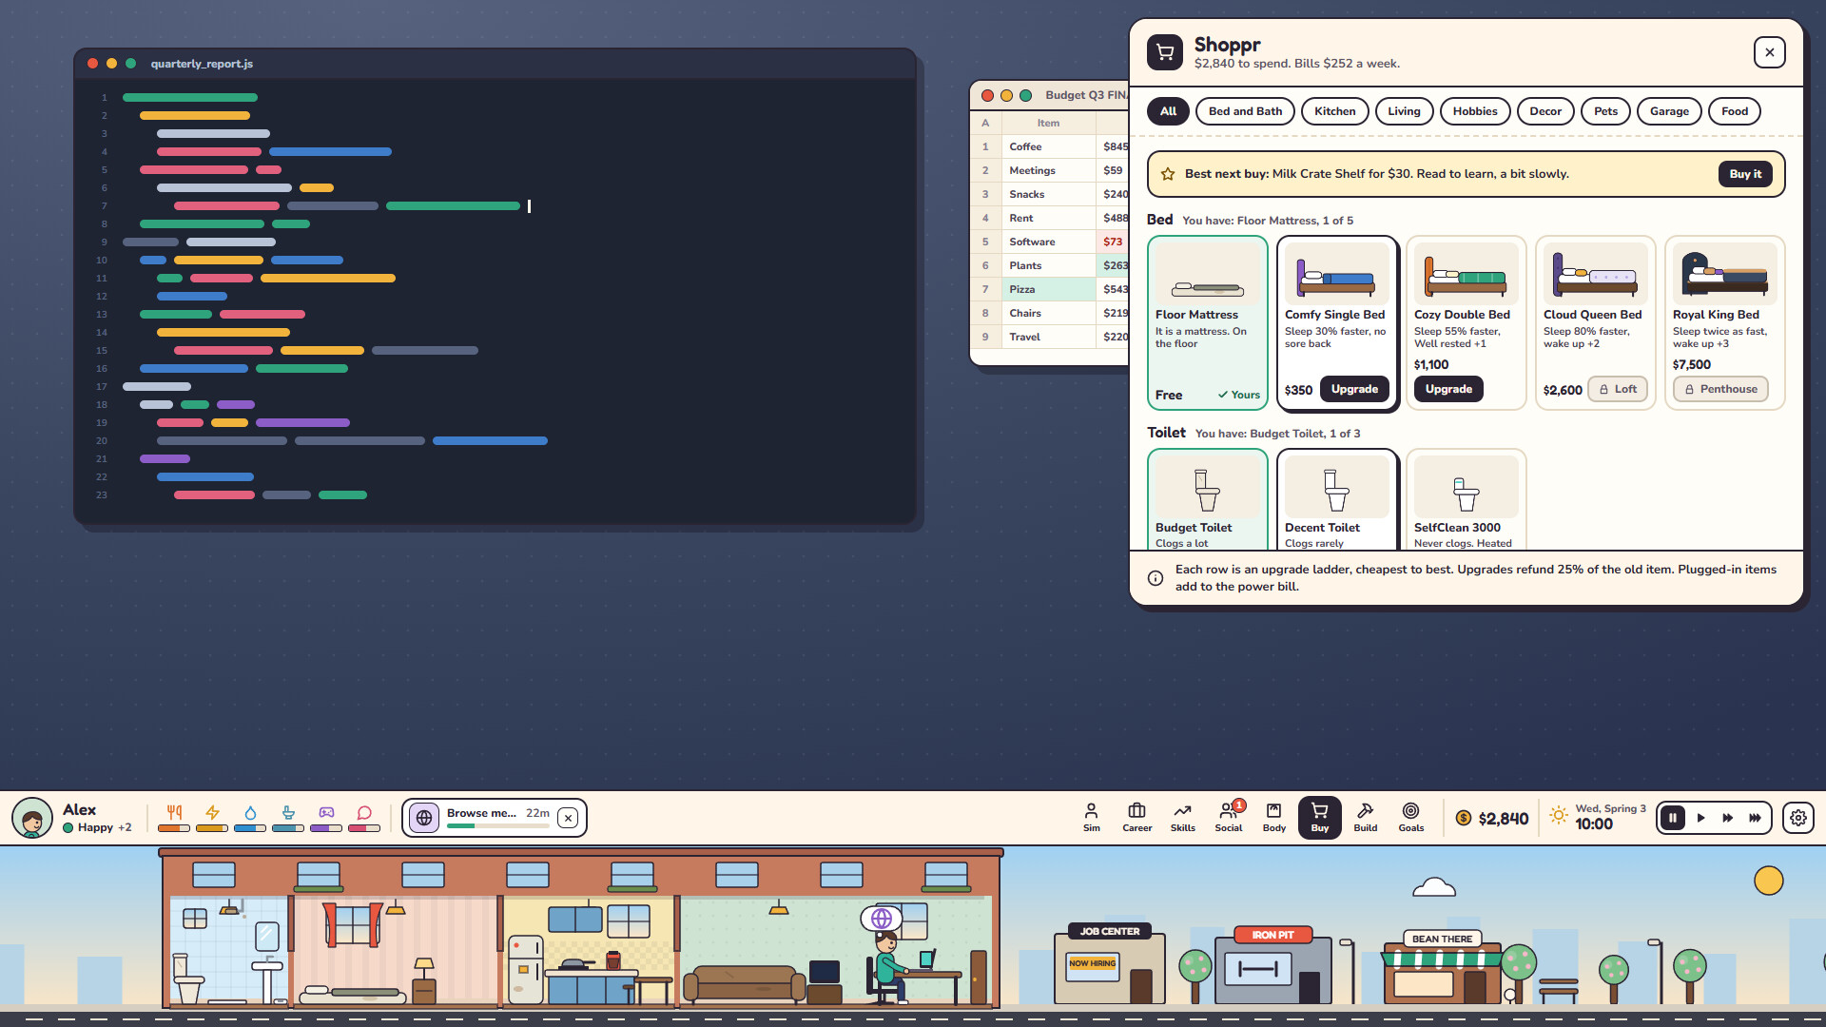Screen dimensions: 1826x1027
Task: Set game speed to fast forward
Action: pyautogui.click(x=1727, y=818)
